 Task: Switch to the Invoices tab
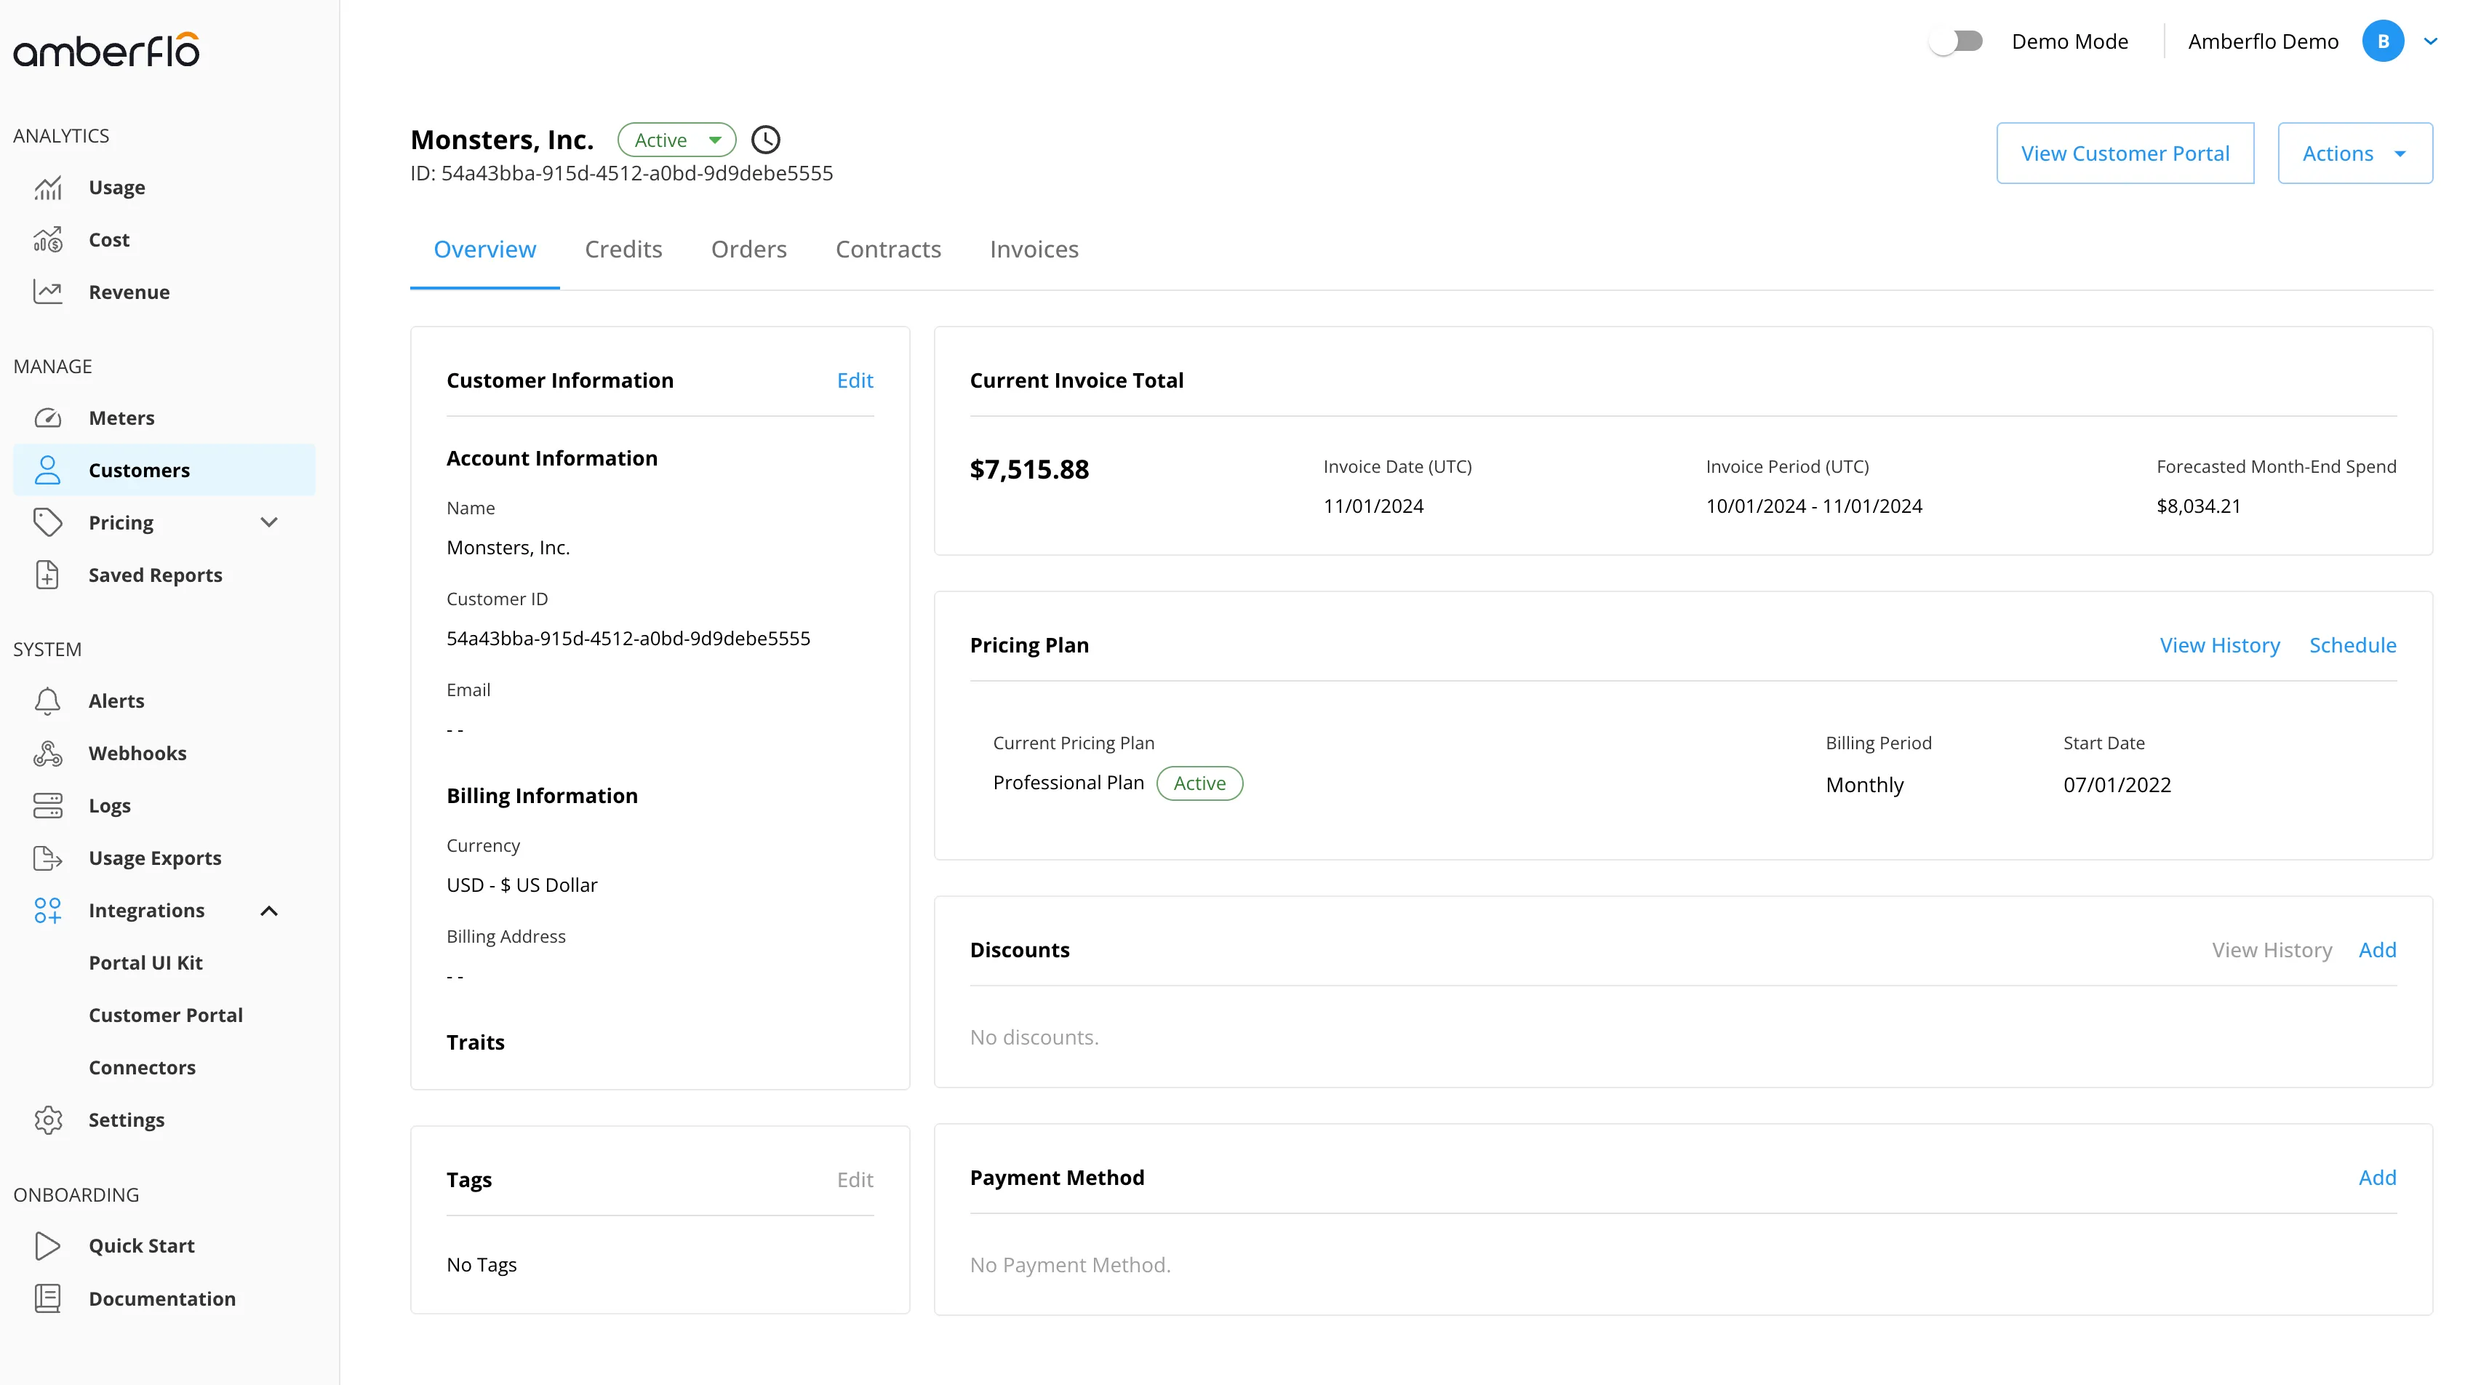(x=1034, y=250)
